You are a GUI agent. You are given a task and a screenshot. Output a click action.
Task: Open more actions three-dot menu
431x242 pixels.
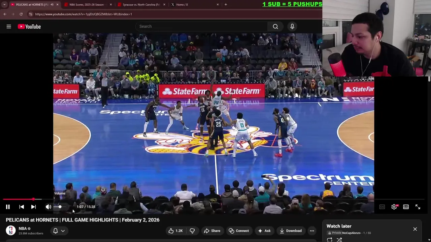tap(312, 231)
